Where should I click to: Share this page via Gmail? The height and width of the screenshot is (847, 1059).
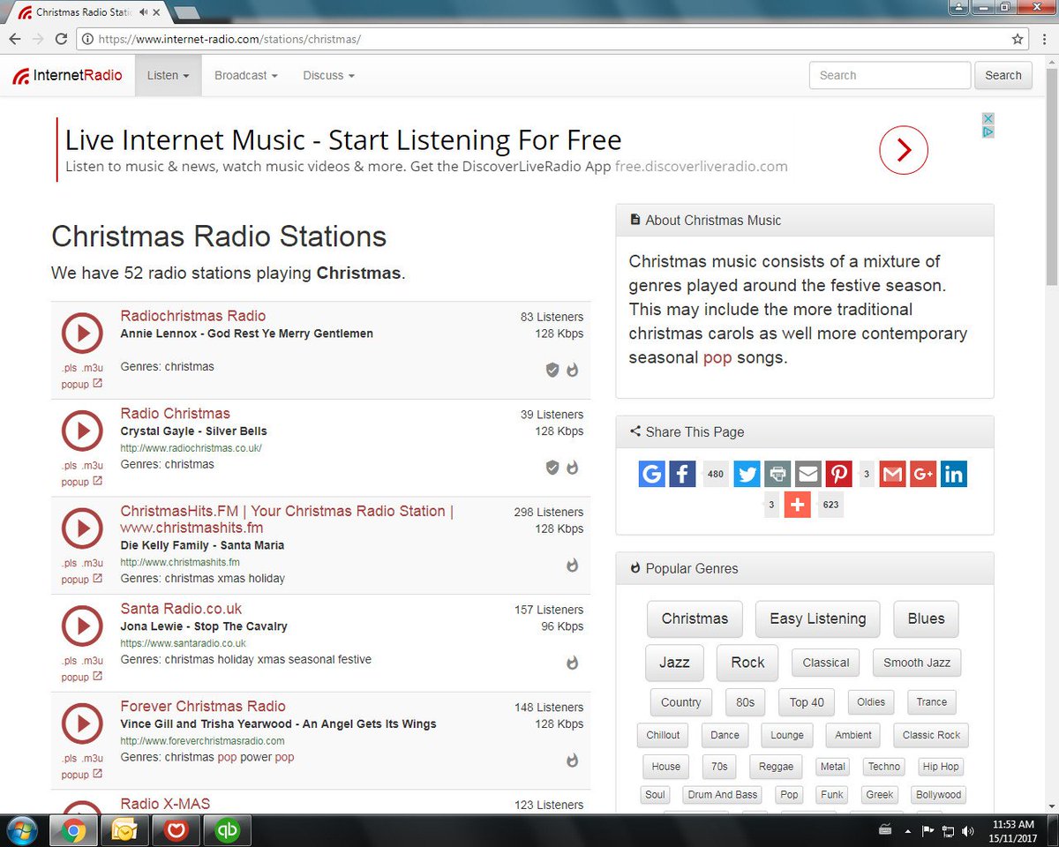893,474
